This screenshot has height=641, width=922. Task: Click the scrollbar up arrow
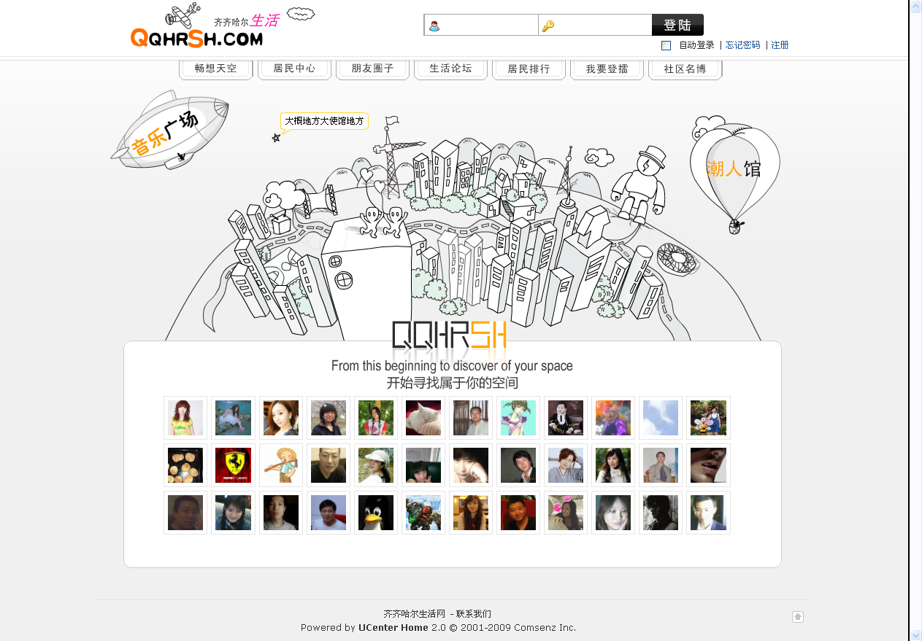pos(915,7)
